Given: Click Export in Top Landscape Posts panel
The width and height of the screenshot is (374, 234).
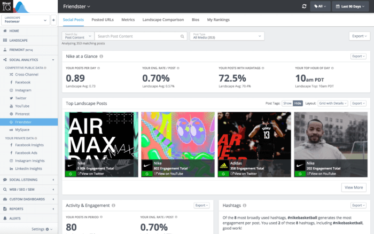Looking at the screenshot, I should [359, 103].
